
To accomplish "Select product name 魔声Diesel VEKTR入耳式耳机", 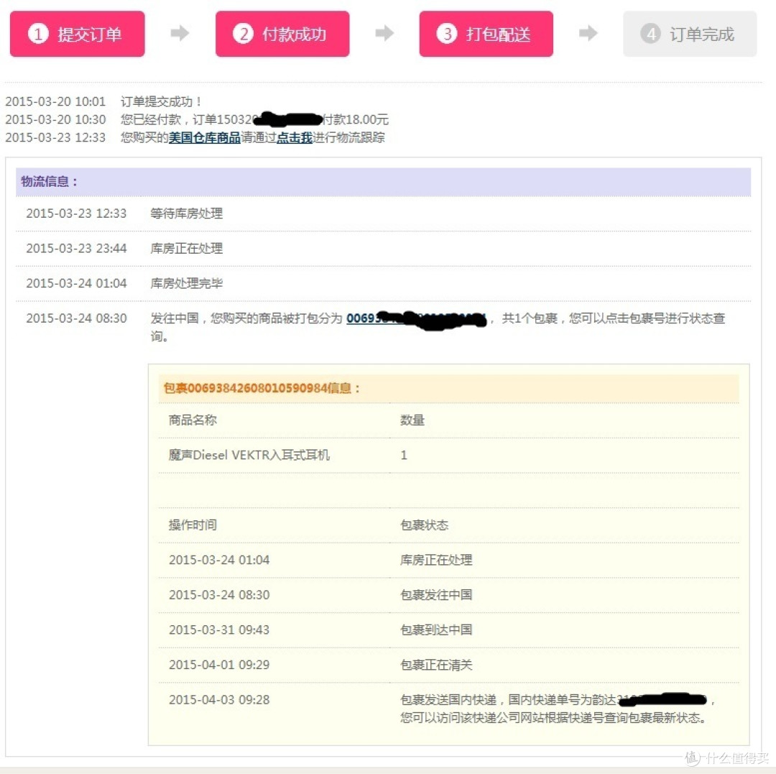I will (x=249, y=455).
